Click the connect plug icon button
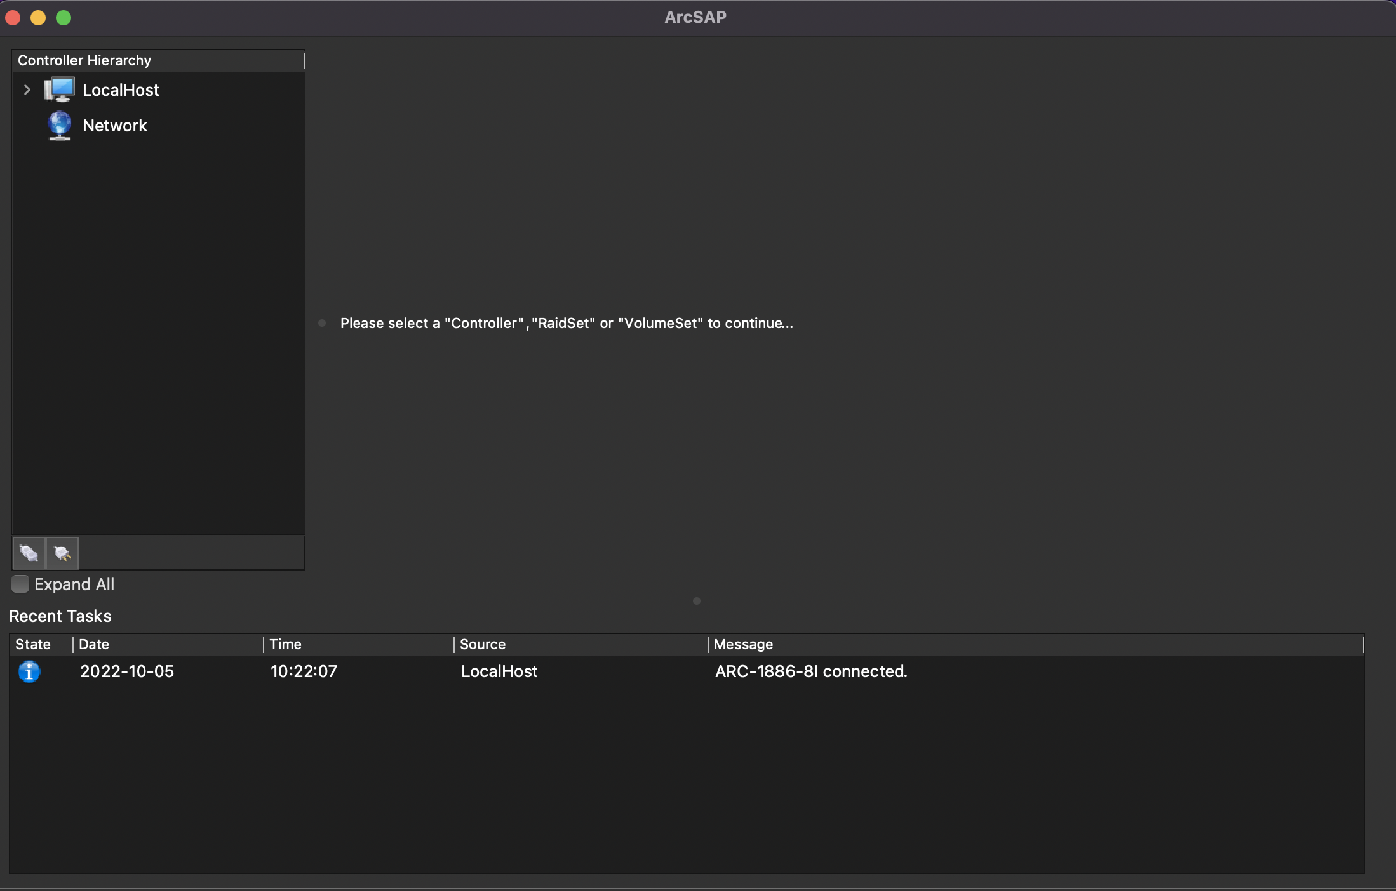The height and width of the screenshot is (891, 1396). tap(29, 553)
